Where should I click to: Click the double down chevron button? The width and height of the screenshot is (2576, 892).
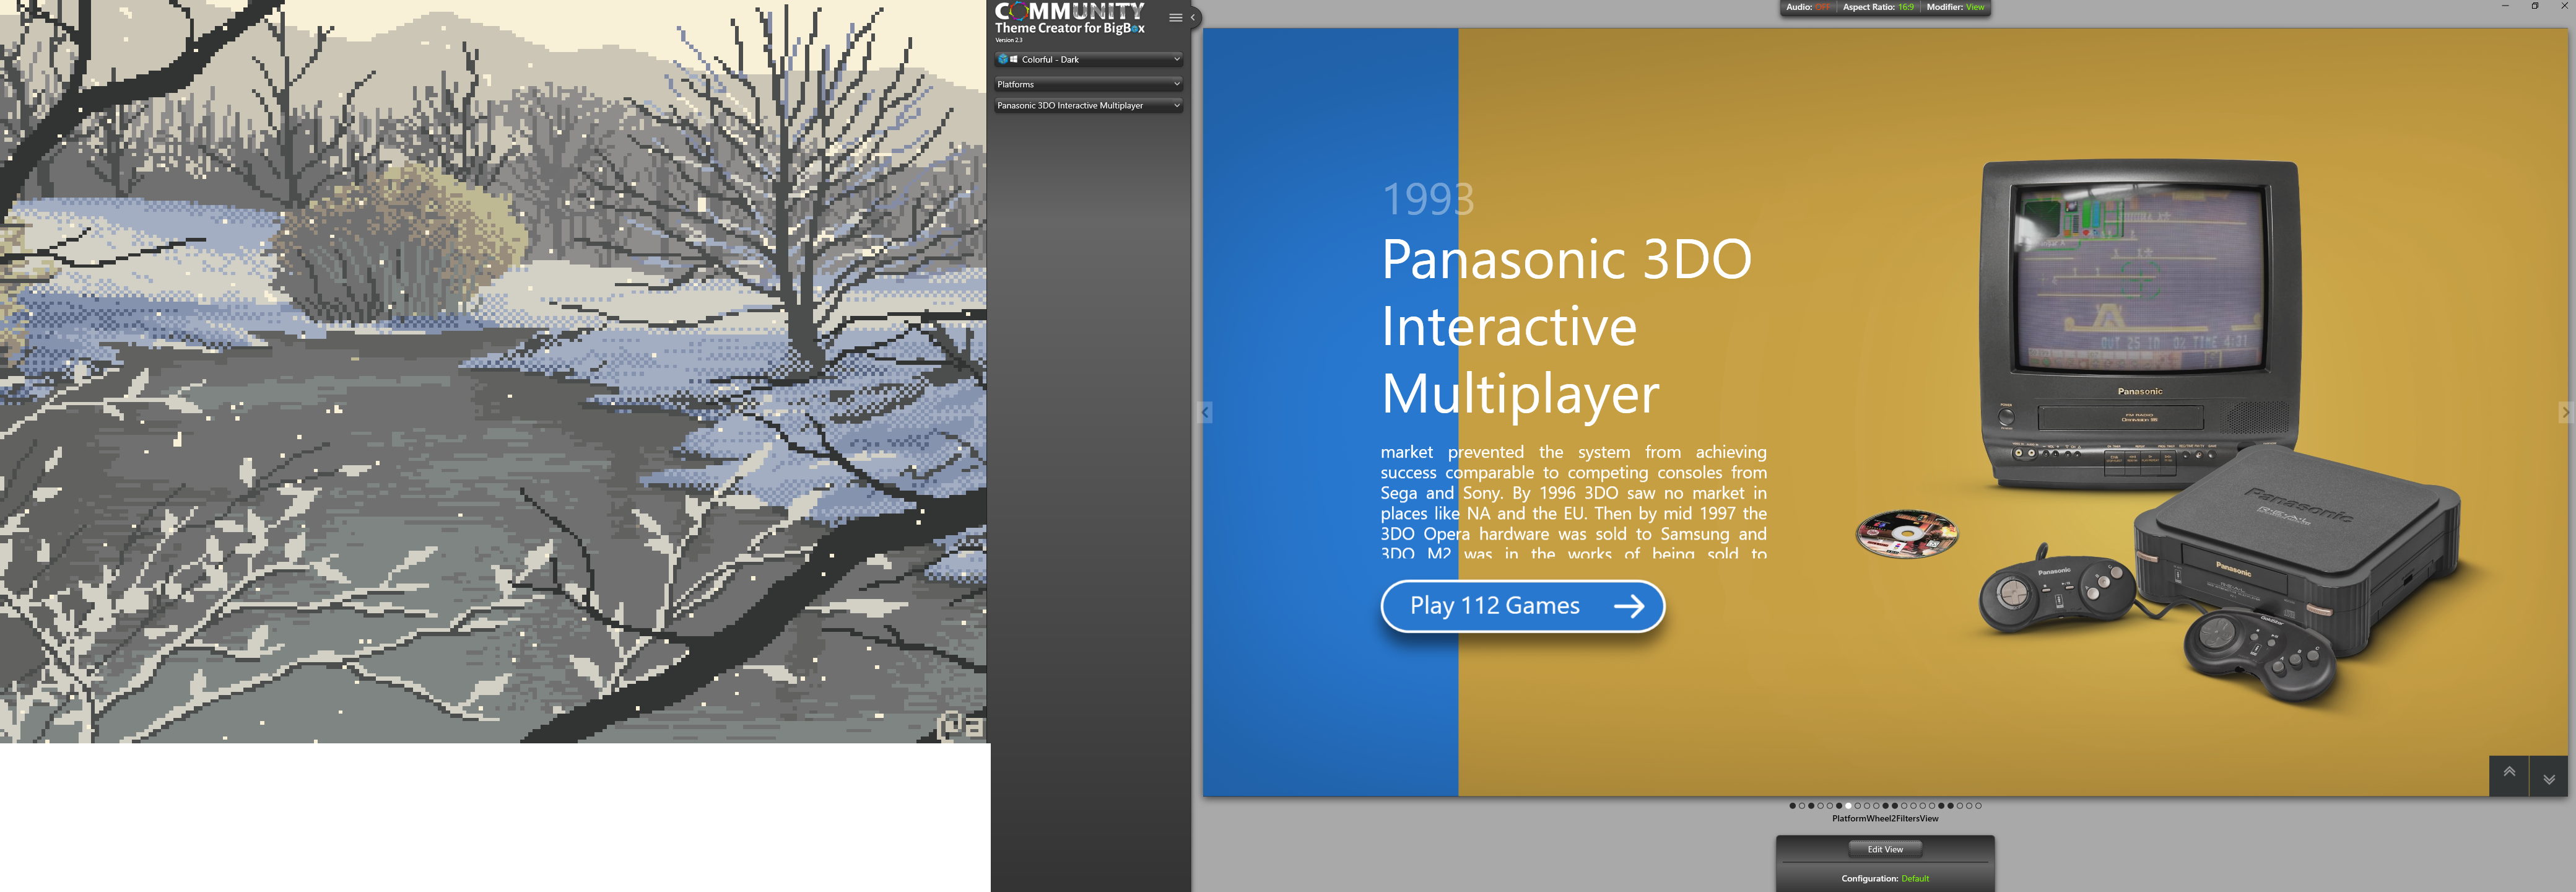[2548, 776]
